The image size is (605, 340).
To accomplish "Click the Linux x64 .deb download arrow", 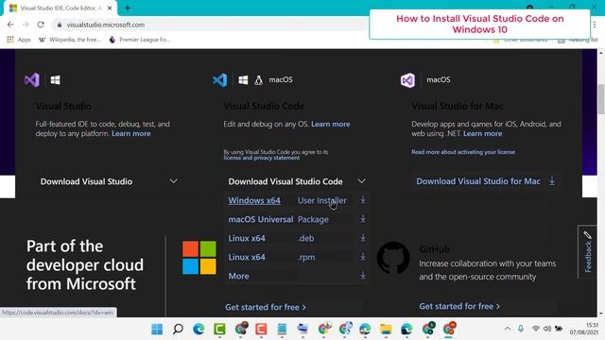I will click(363, 238).
